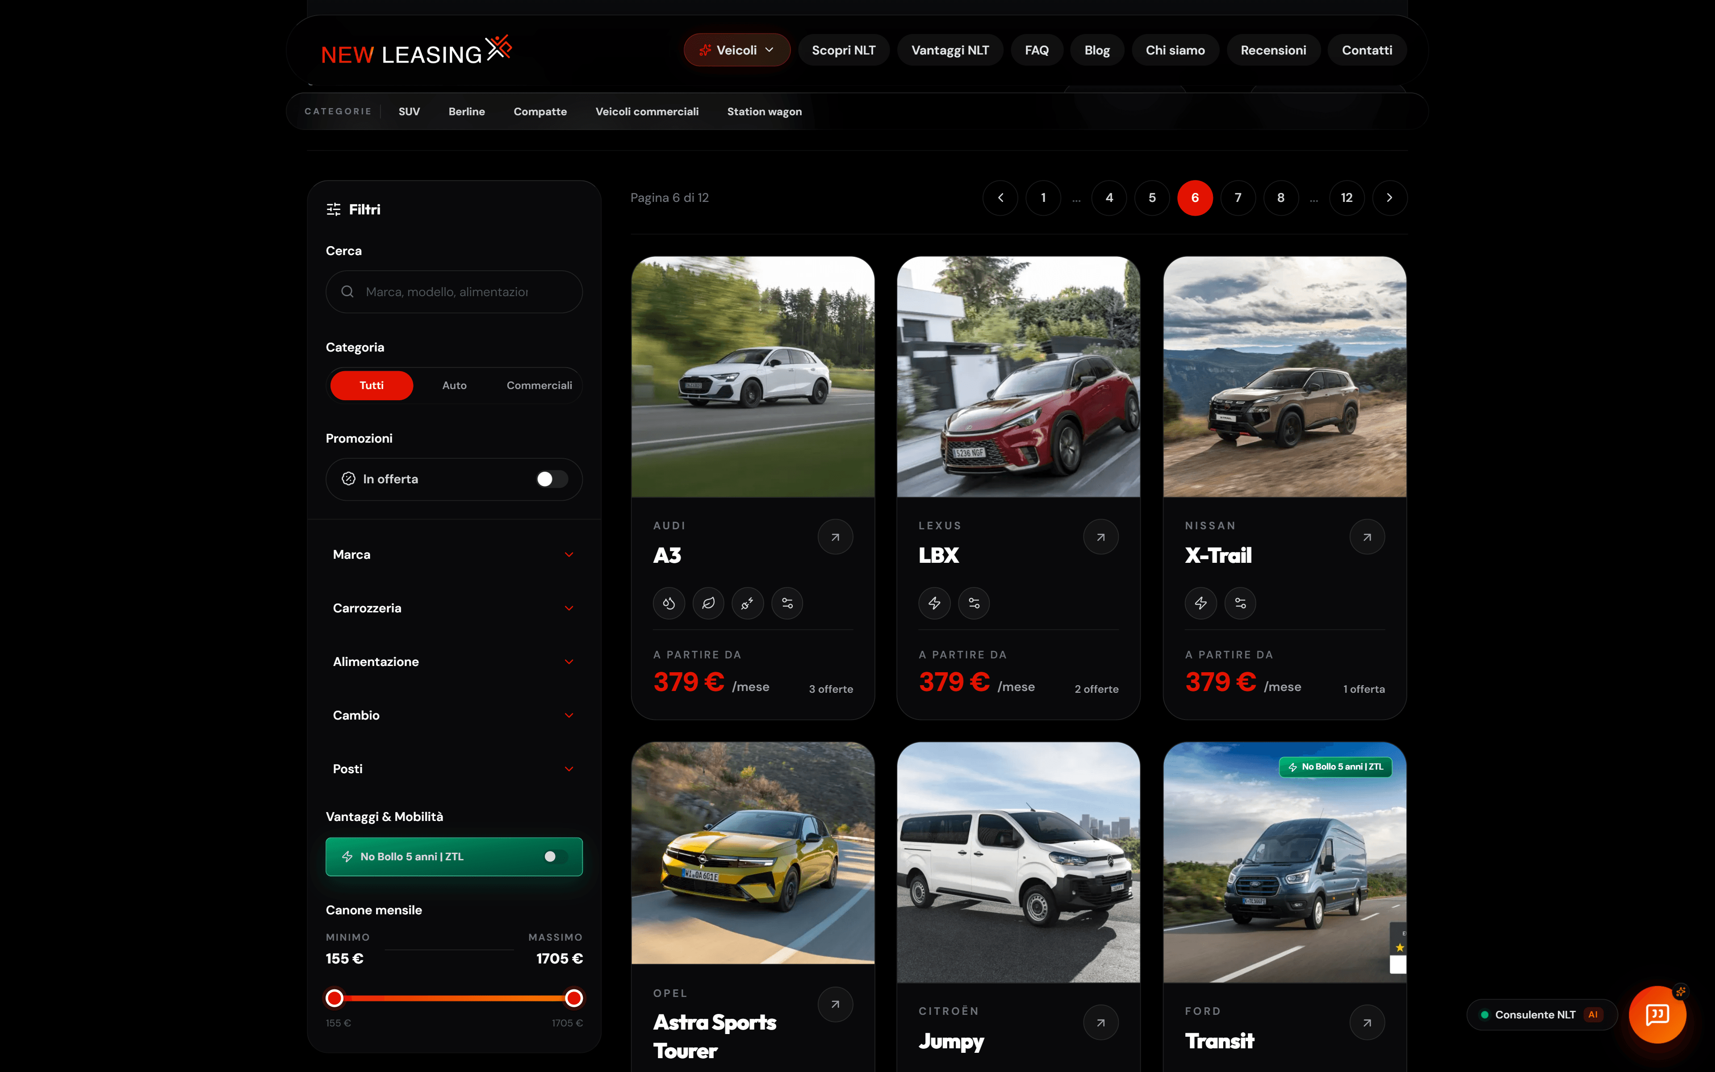Expand the Marca filter
This screenshot has width=1715, height=1072.
pyautogui.click(x=454, y=554)
